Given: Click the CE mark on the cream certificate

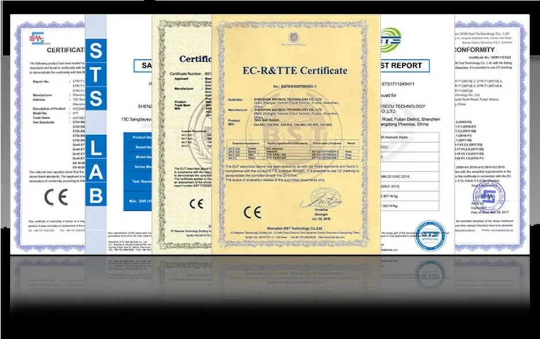Looking at the screenshot, I should 196,204.
